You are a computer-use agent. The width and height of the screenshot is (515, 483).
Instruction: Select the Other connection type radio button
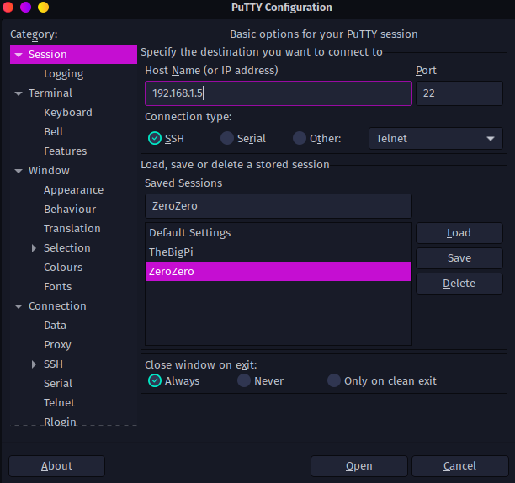[x=300, y=138]
